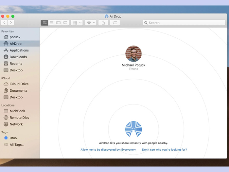Image resolution: width=229 pixels, height=172 pixels.
Task: Open Documents label under iCloud
Action: [x=19, y=90]
